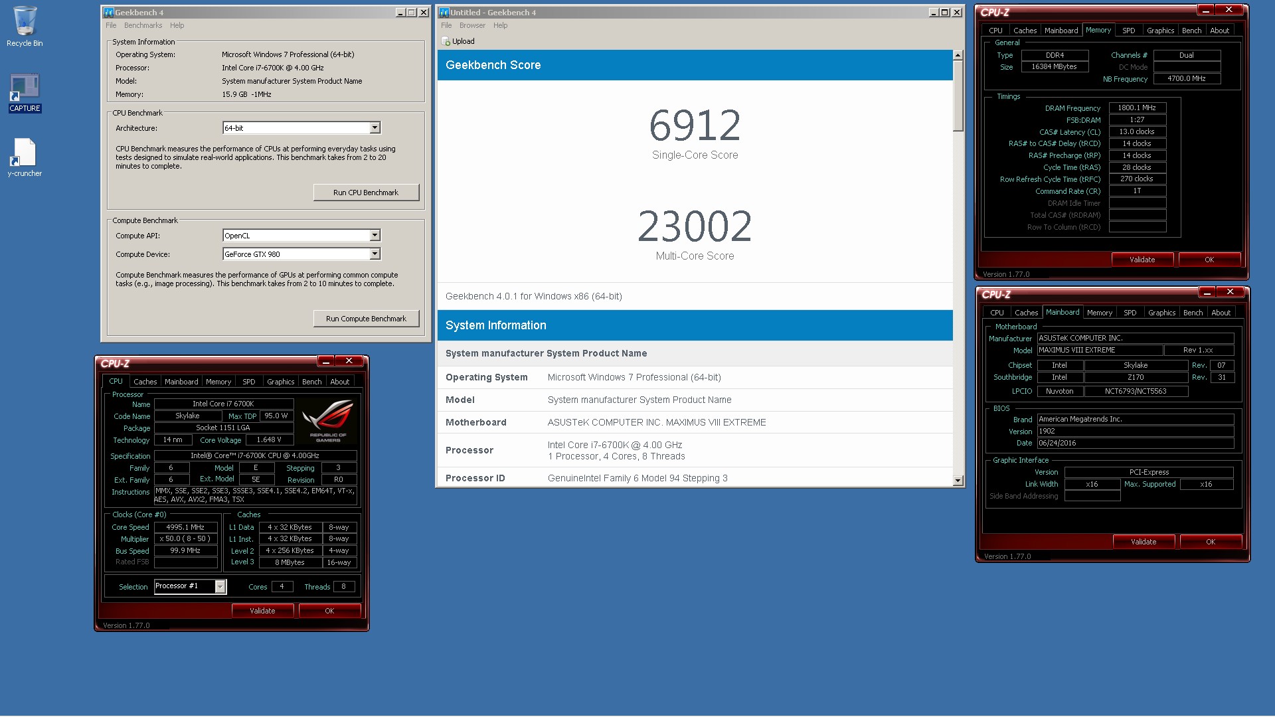Image resolution: width=1275 pixels, height=717 pixels.
Task: Maximize the Geekbench 4 benchmark window
Action: [x=412, y=12]
